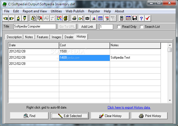
Task: Click the colorful hand-with-letters sort icon
Action: point(59,18)
